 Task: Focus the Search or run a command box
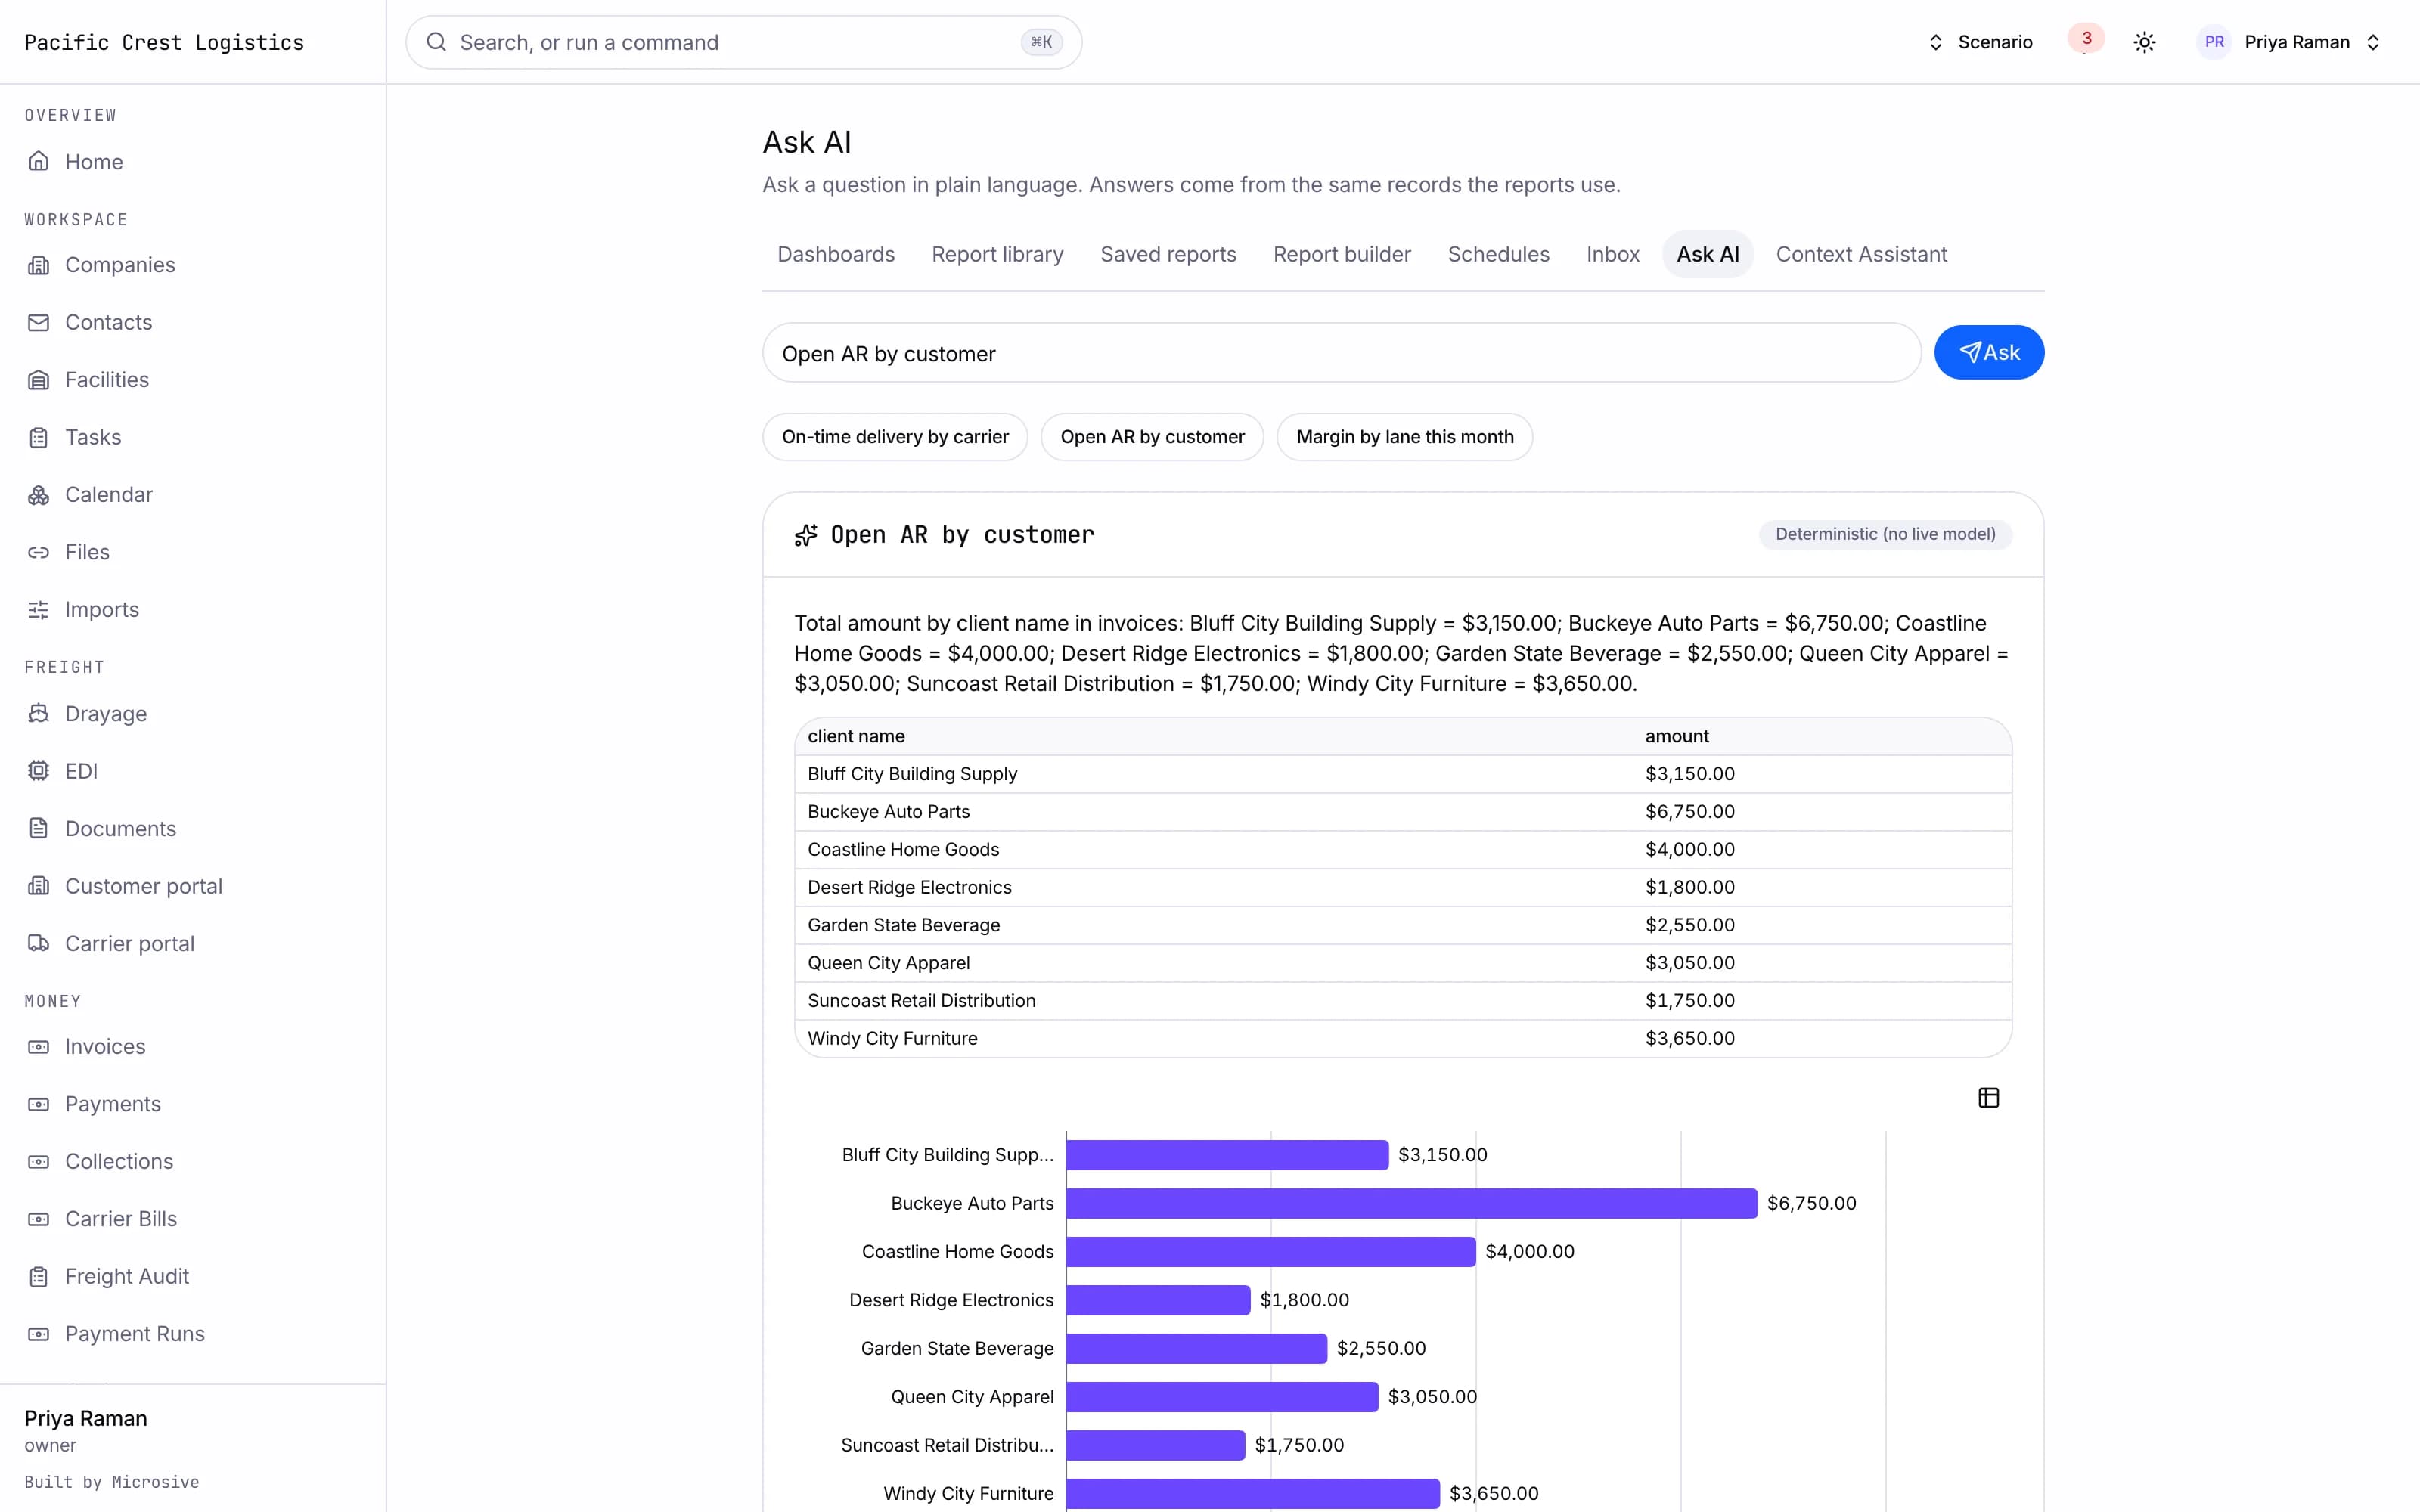(x=743, y=42)
